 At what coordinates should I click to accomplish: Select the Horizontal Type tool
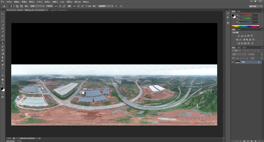(x=3, y=68)
